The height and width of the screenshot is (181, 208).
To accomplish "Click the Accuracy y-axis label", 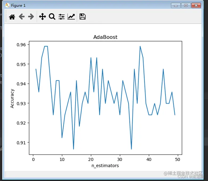I will point(12,99).
